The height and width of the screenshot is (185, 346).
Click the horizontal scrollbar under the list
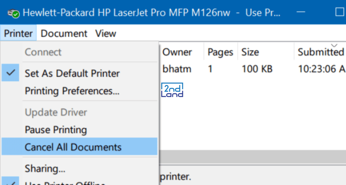(252, 157)
